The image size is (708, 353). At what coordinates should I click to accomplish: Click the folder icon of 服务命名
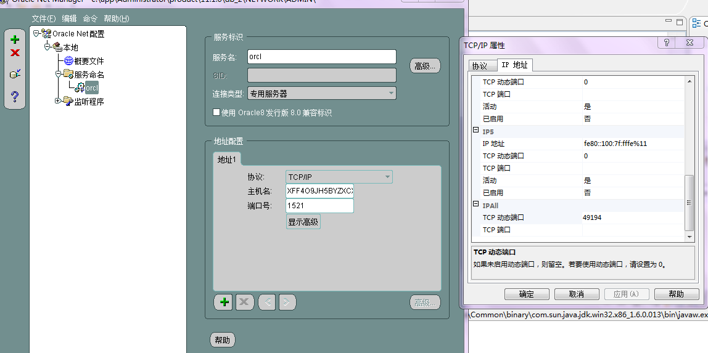(x=68, y=74)
